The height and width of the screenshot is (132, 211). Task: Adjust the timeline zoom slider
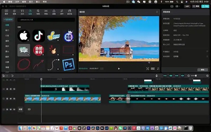pos(194,76)
